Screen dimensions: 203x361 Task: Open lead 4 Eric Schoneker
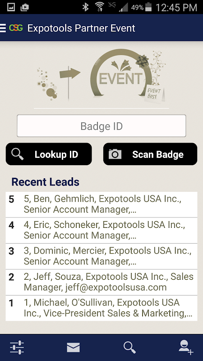[x=101, y=231]
